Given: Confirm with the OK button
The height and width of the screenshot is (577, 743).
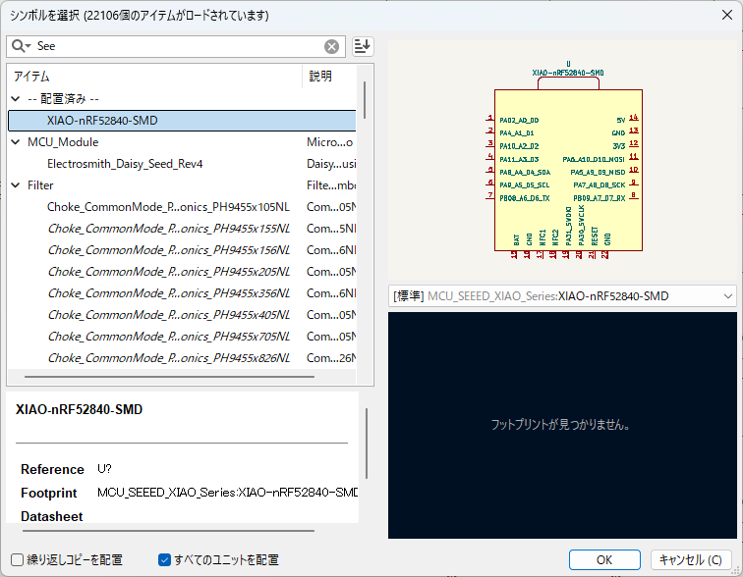Looking at the screenshot, I should pyautogui.click(x=604, y=560).
